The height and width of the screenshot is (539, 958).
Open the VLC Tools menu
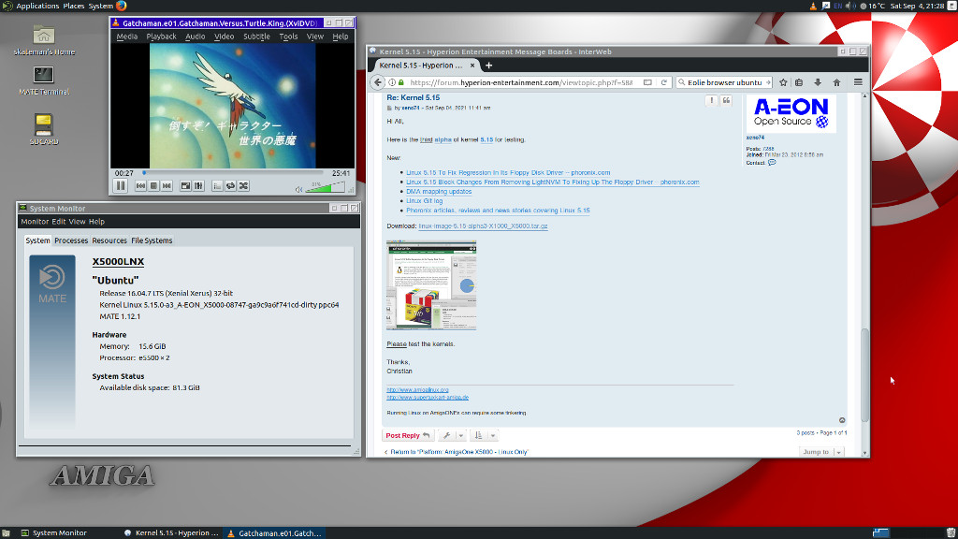click(288, 36)
